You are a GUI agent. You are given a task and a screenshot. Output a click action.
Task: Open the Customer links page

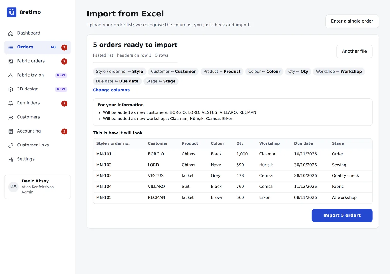(x=38, y=145)
